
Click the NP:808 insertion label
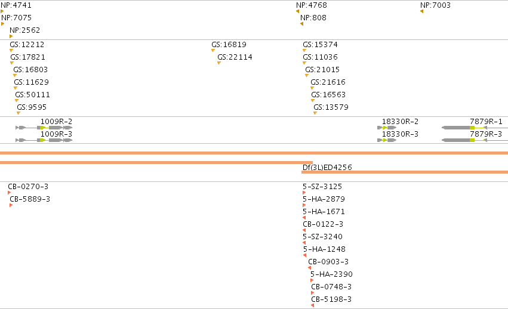click(x=313, y=18)
